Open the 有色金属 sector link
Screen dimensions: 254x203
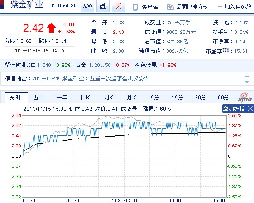(146, 65)
